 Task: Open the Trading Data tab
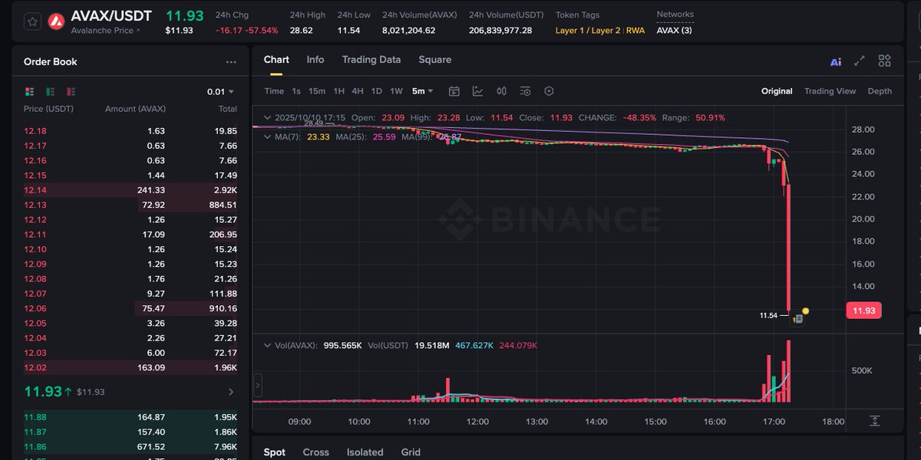click(x=371, y=60)
